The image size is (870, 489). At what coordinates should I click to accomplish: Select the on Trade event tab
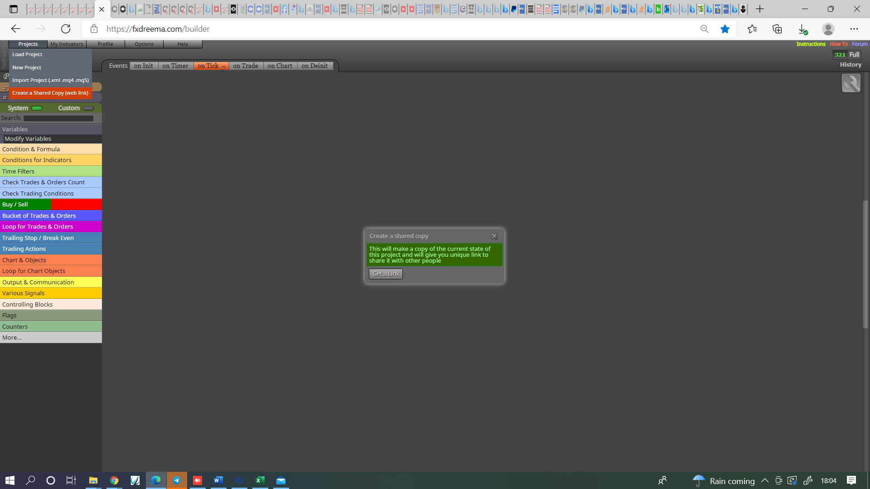(x=246, y=66)
